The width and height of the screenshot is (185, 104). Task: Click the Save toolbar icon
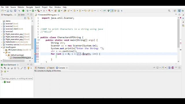click(x=8, y=11)
